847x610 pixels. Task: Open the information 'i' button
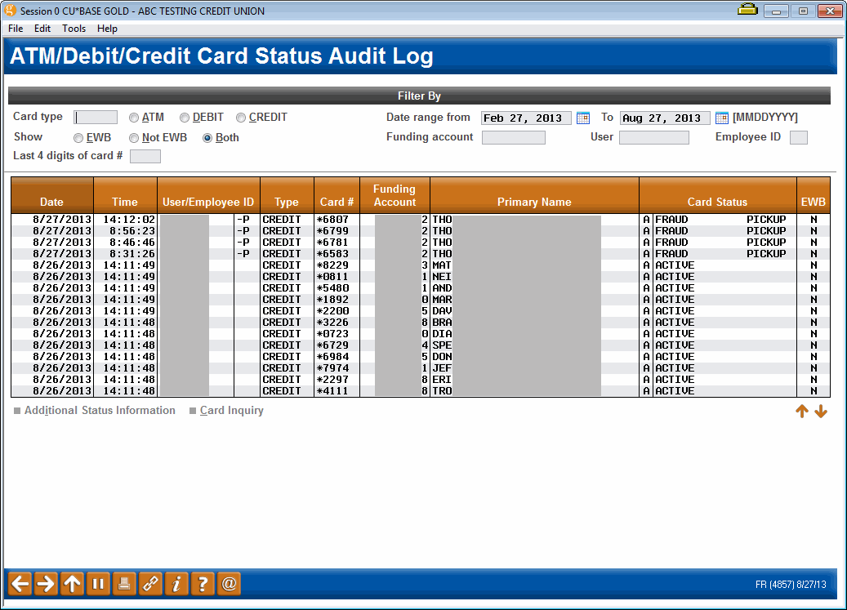[x=176, y=584]
